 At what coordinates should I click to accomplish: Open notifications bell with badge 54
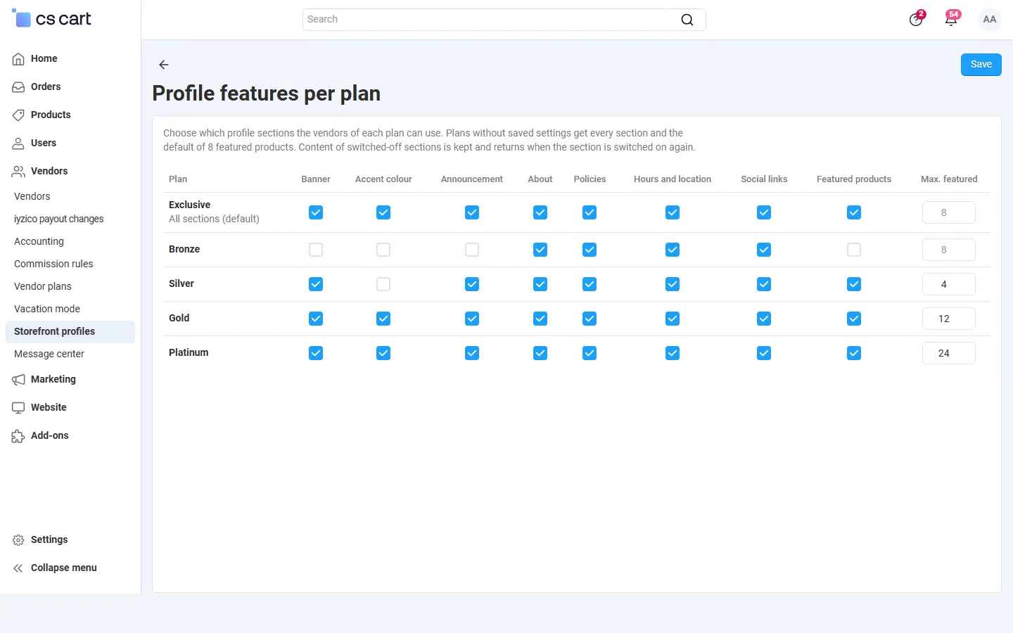tap(951, 19)
